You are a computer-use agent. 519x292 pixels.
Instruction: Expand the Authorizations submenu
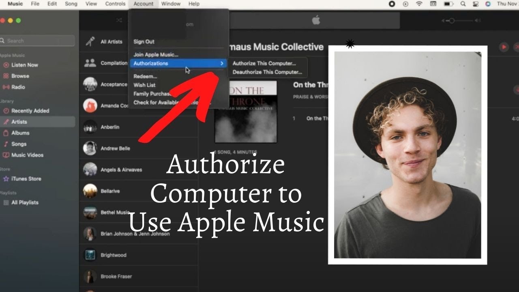pyautogui.click(x=178, y=63)
